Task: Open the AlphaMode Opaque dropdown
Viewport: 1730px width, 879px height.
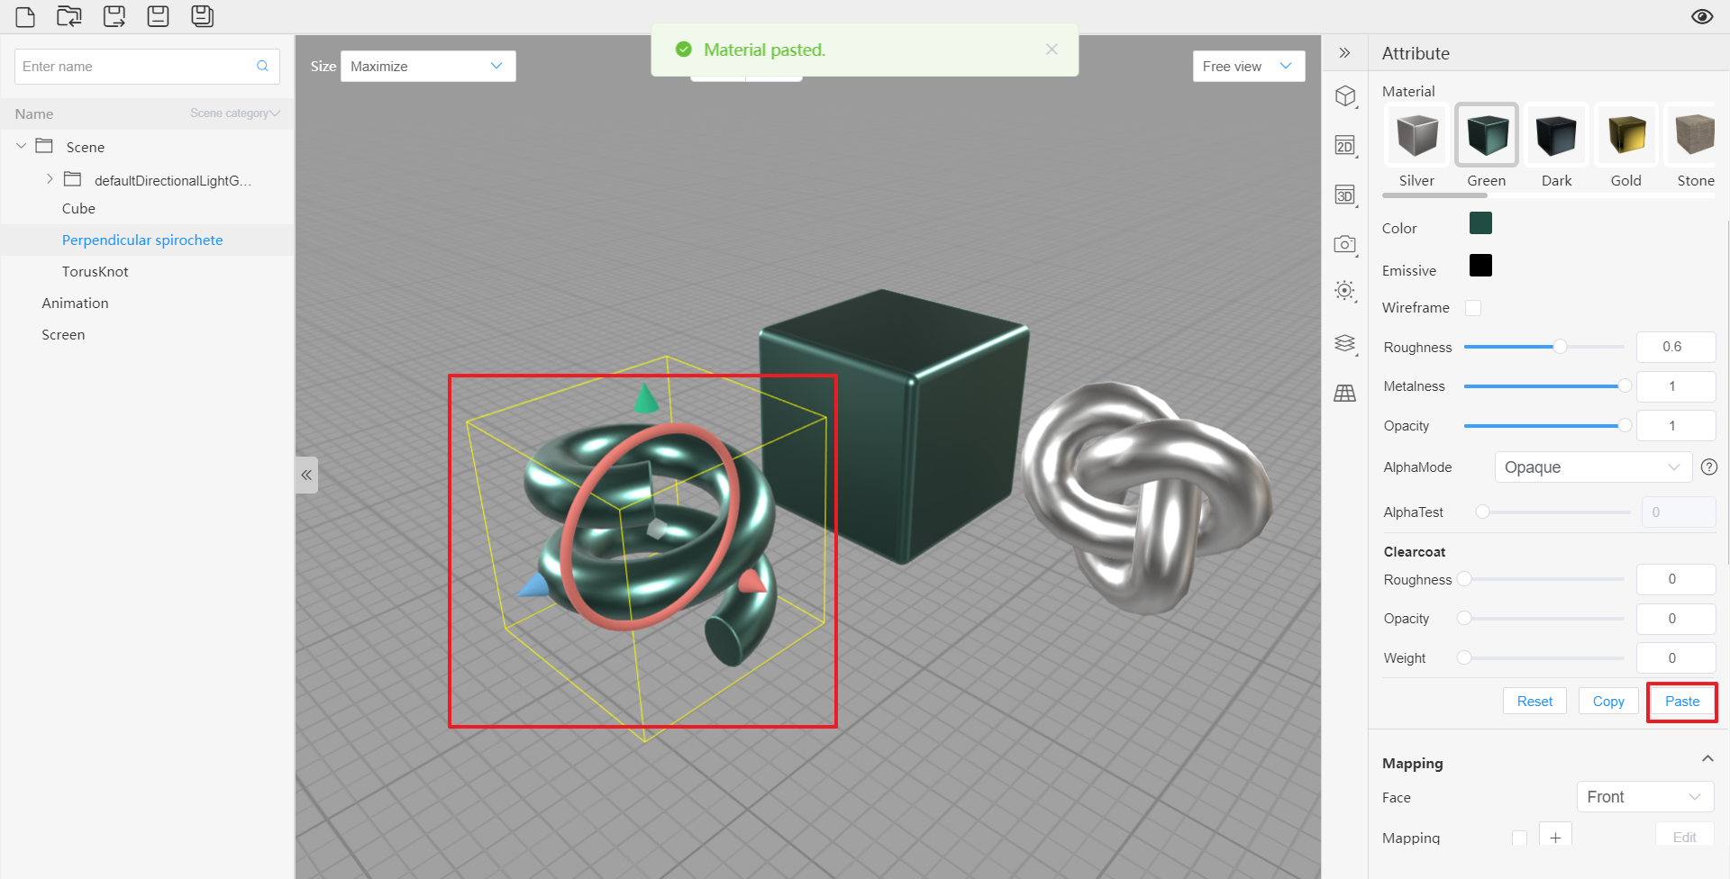Action: click(x=1593, y=467)
